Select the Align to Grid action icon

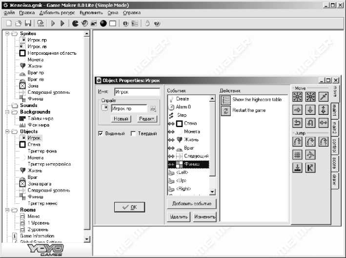297,155
